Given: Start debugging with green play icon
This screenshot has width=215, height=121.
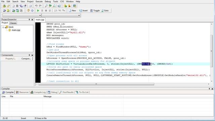Looking at the screenshot, I should [38, 10].
